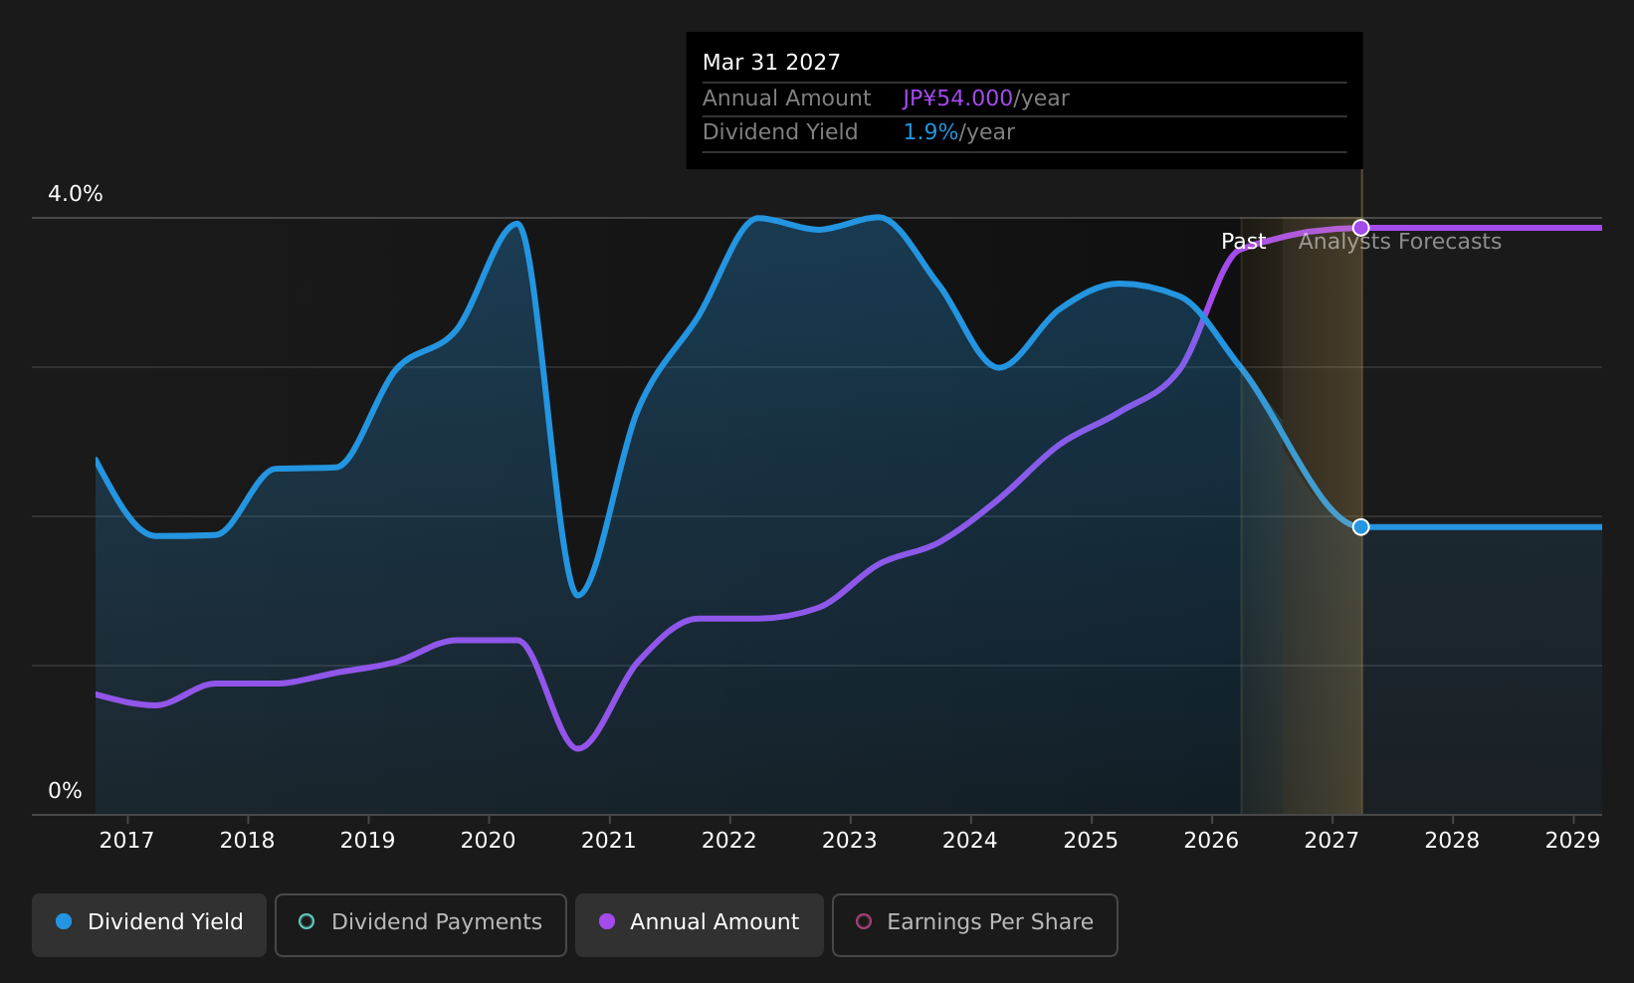Click the Mar 31 2027 tooltip date
The height and width of the screenshot is (983, 1634).
coord(771,63)
